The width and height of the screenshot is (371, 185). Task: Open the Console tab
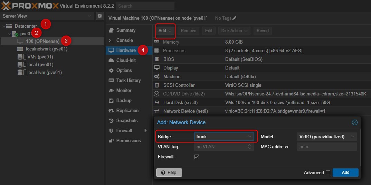coord(124,40)
